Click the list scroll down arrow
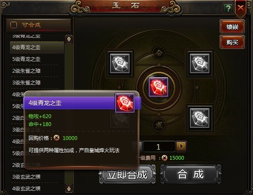This screenshot has height=195, width=253. pyautogui.click(x=69, y=188)
